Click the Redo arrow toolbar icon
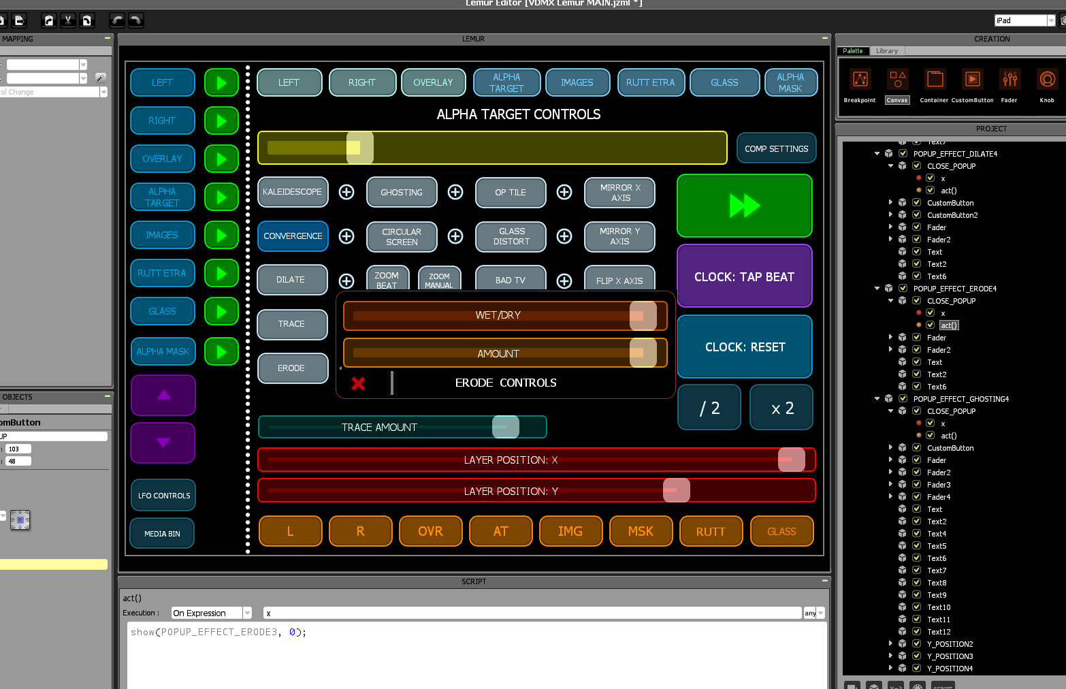The height and width of the screenshot is (689, 1066). point(136,20)
